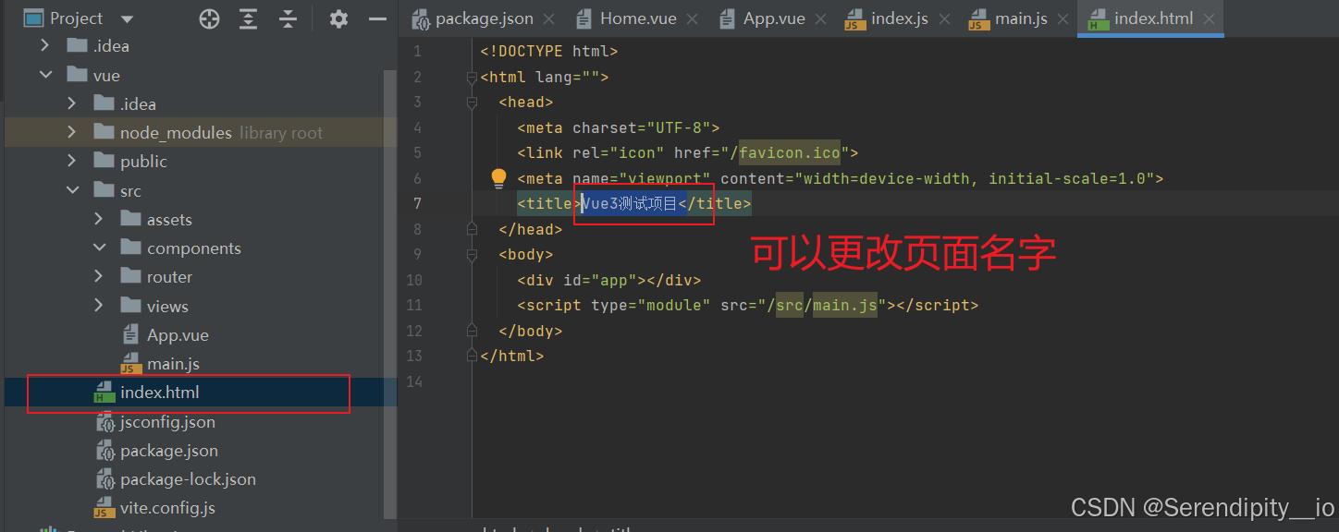Click the "viewport" meta name value
The height and width of the screenshot is (532, 1339).
click(664, 178)
